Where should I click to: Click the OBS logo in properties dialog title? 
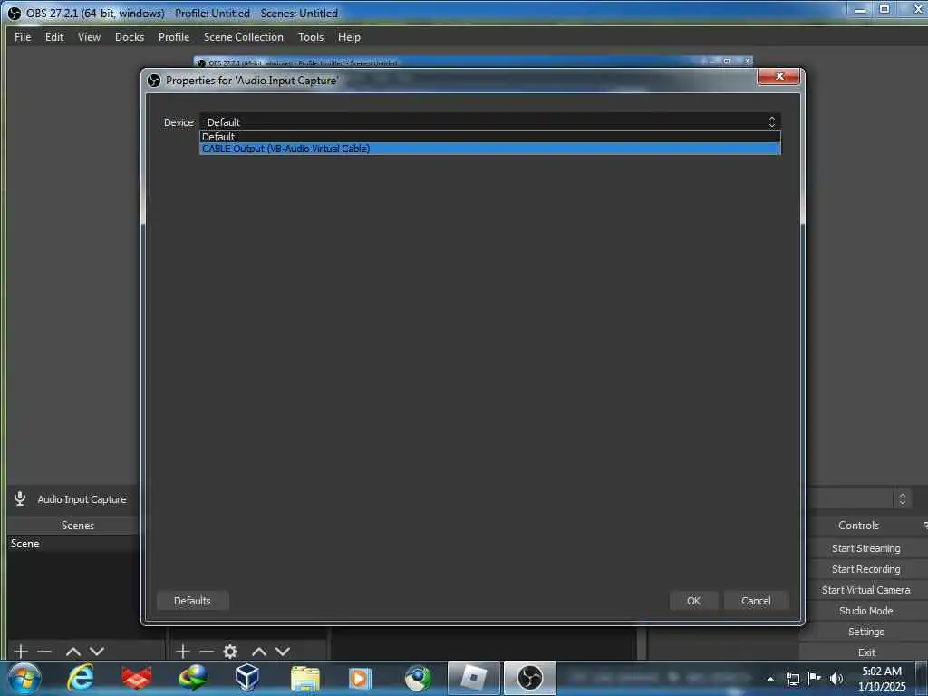[x=154, y=81]
